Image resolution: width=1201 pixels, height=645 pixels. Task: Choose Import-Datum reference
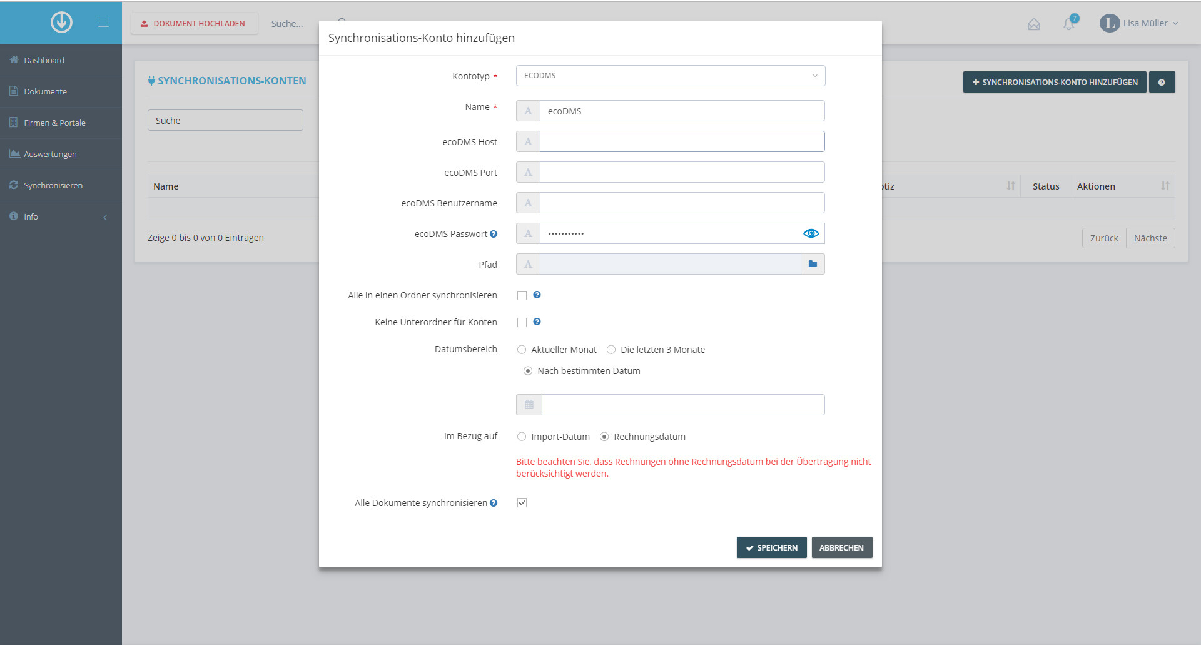522,437
